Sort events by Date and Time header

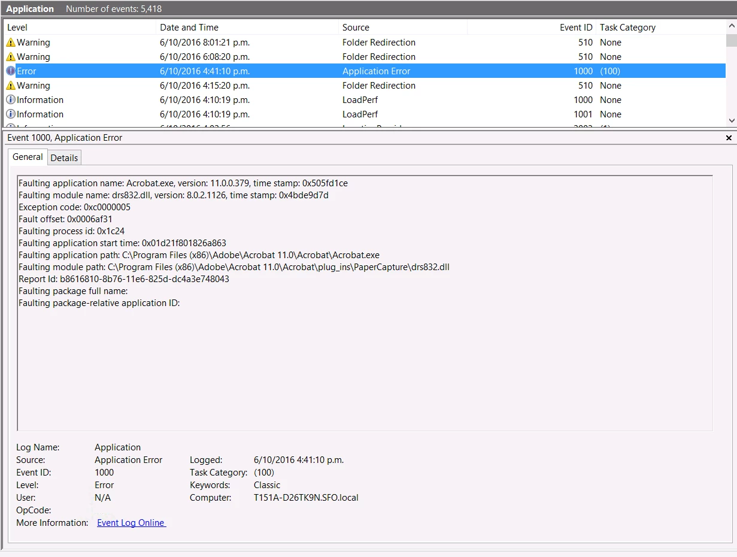247,28
